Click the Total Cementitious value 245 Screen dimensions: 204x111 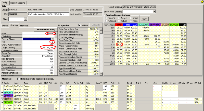click(94, 32)
